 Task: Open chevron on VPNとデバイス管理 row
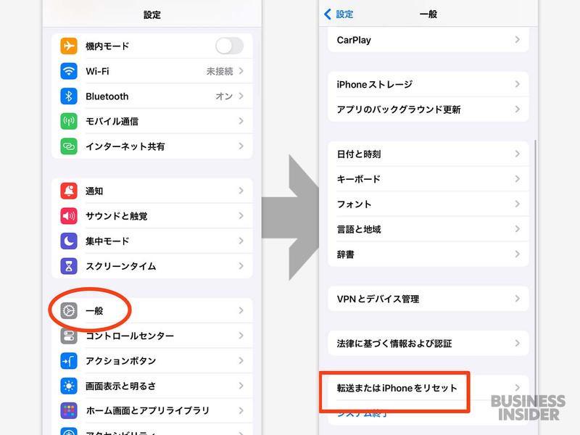(518, 299)
